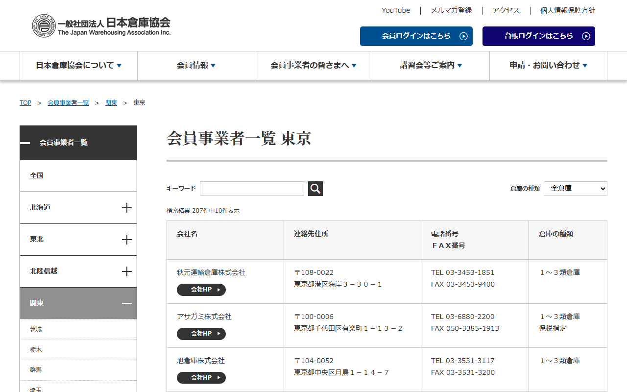This screenshot has height=392, width=627.
Task: Open the 会員情報 navigation menu
Action: tap(196, 66)
